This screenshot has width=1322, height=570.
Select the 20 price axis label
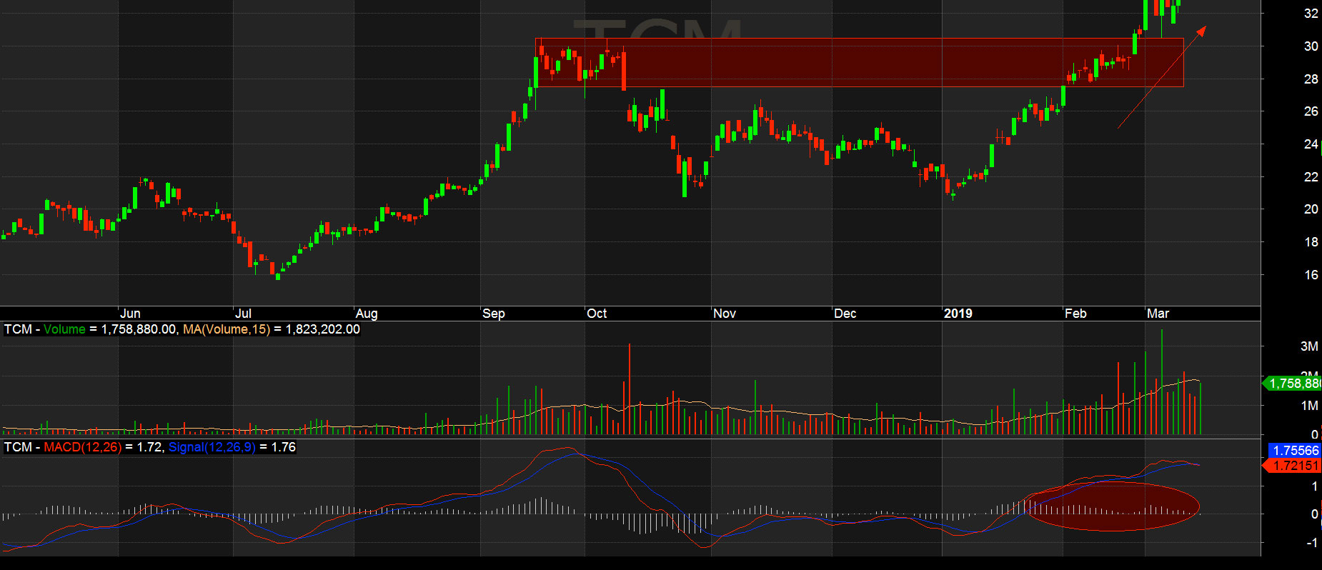[1311, 209]
